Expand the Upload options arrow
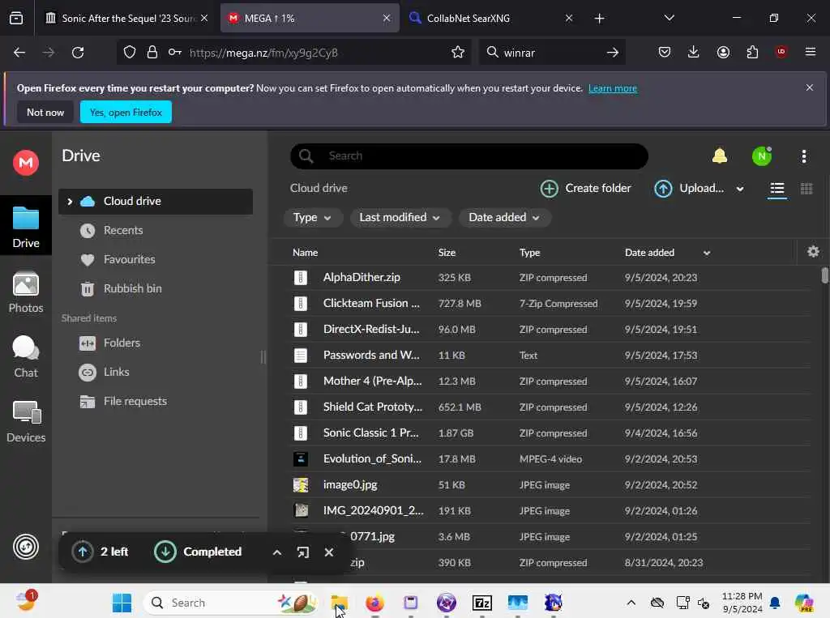 (x=739, y=189)
